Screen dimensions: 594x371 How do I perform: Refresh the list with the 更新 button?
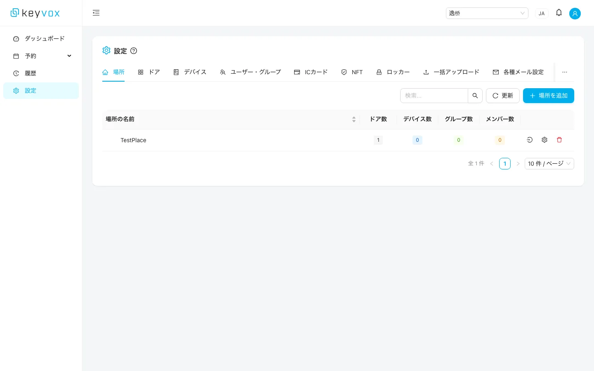tap(503, 95)
